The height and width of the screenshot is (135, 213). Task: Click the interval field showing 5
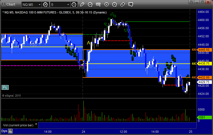[60, 5]
